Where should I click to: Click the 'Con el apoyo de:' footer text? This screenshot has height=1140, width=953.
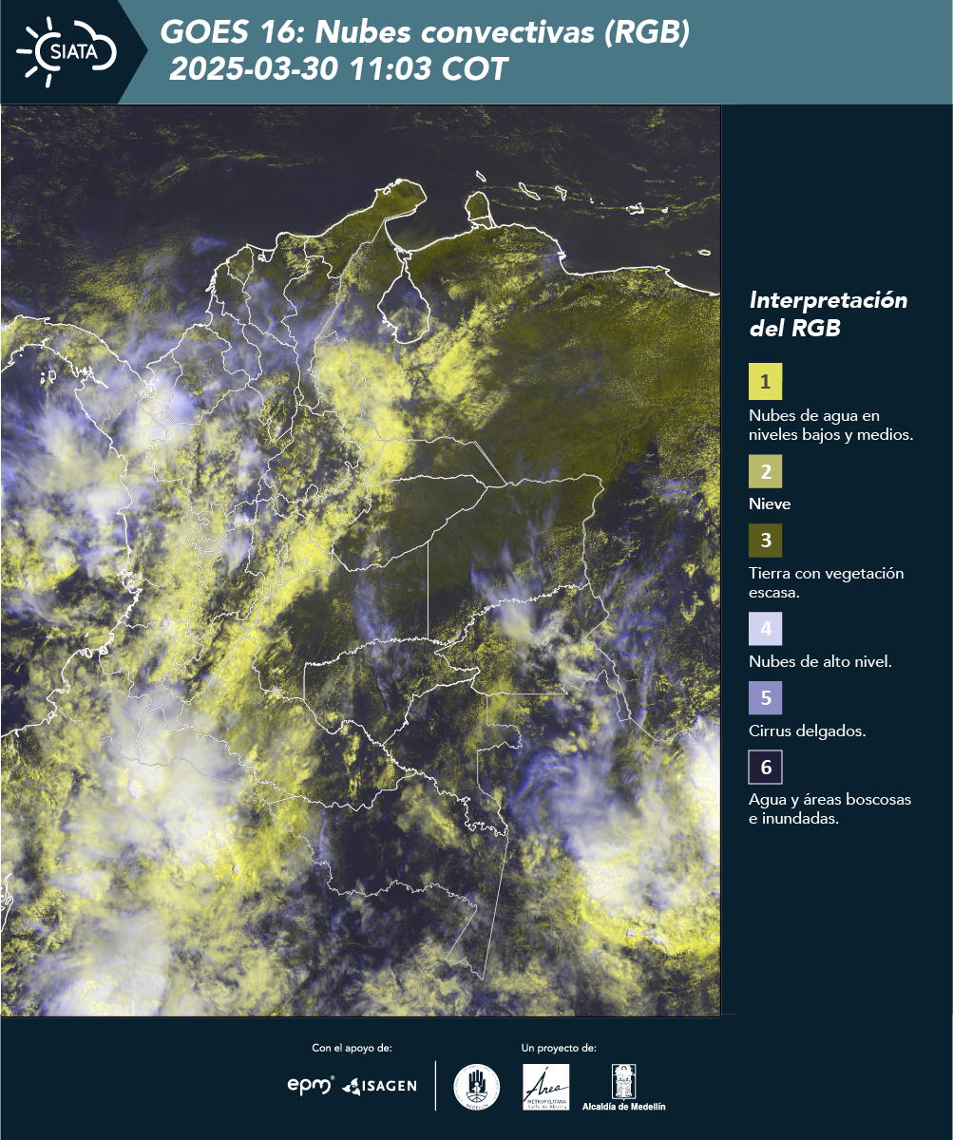352,1048
